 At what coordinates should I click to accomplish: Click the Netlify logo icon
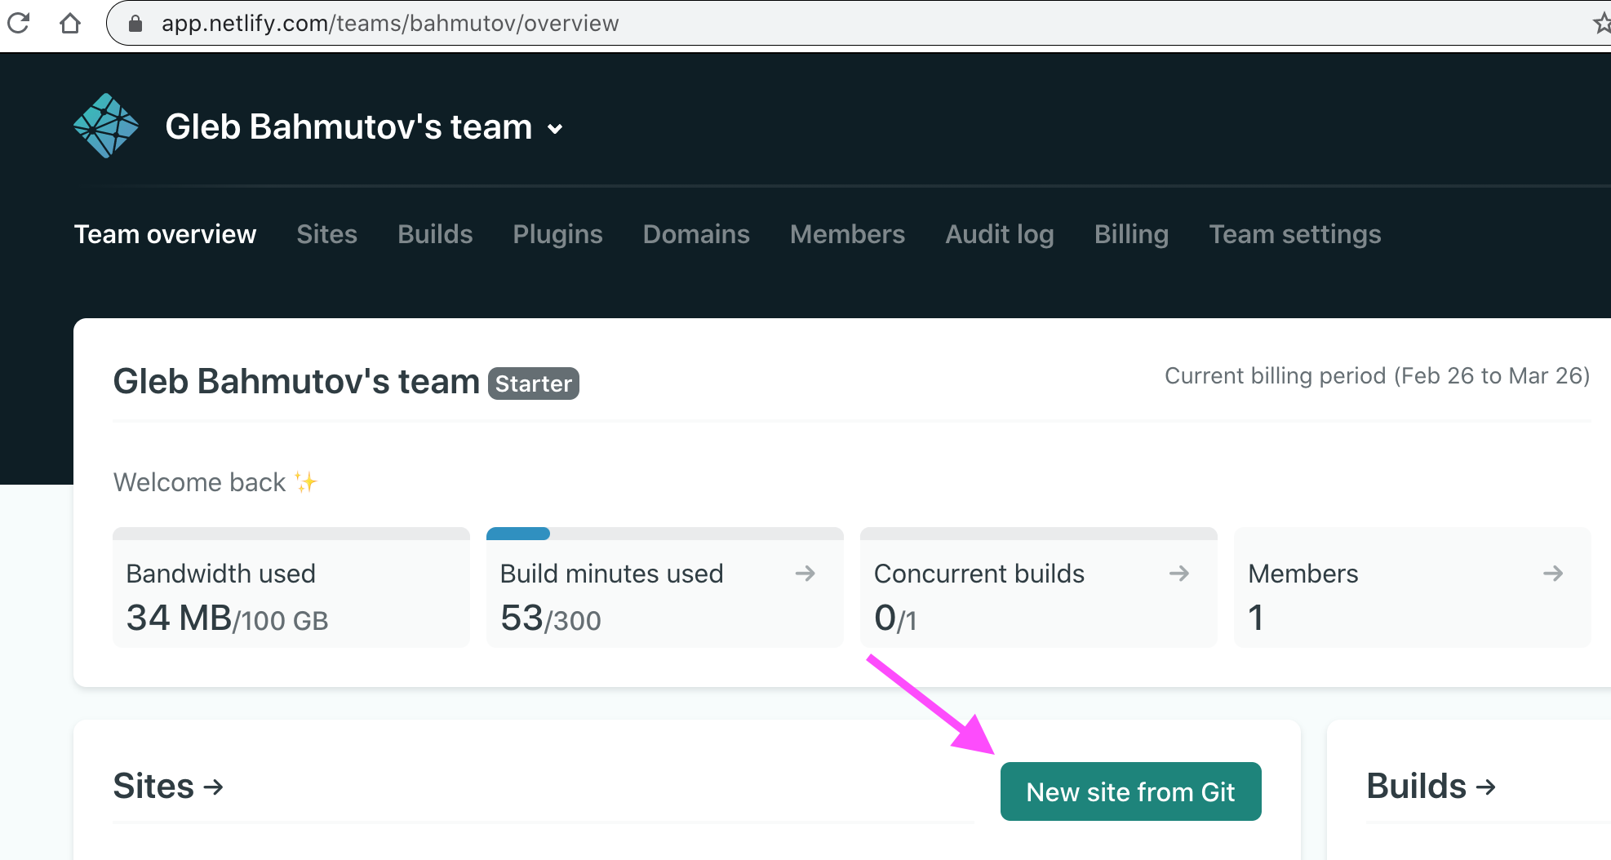click(106, 126)
